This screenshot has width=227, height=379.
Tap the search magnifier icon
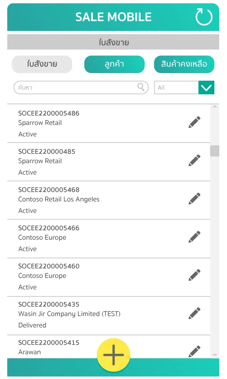pyautogui.click(x=141, y=87)
